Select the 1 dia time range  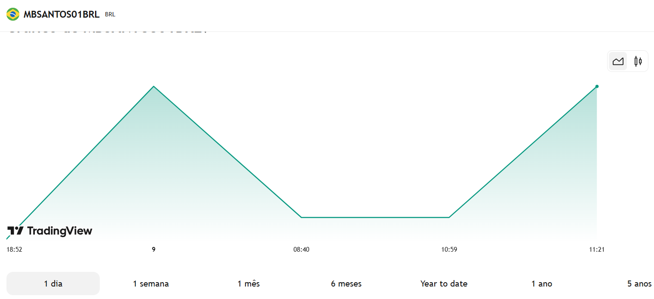pos(53,284)
